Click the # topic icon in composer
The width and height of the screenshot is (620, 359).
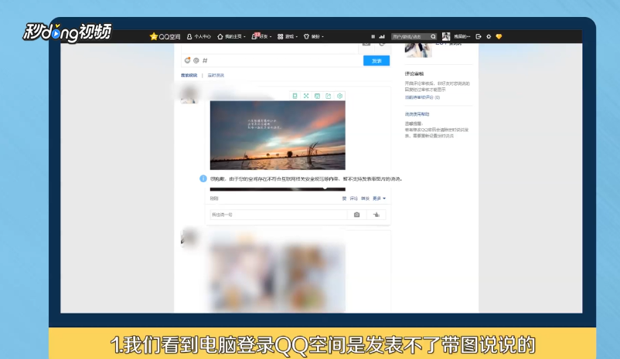click(x=205, y=60)
